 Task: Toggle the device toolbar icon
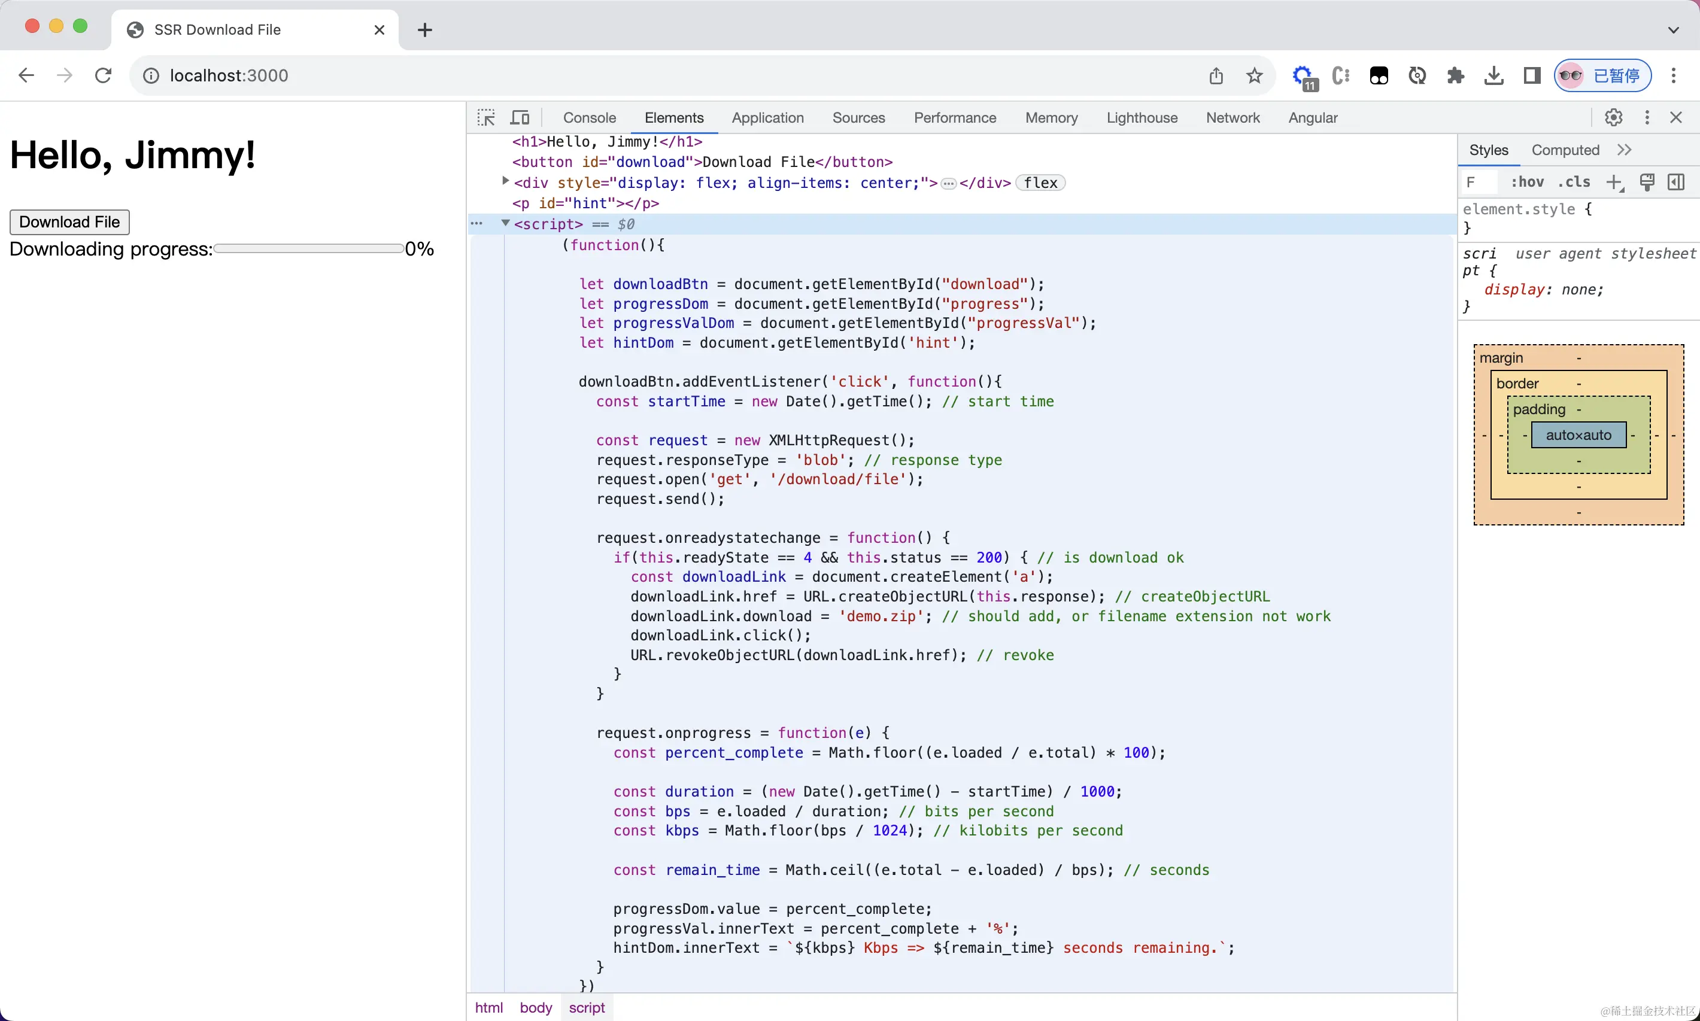(520, 118)
